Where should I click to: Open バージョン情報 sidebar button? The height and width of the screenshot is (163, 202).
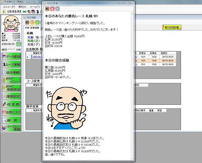11,128
